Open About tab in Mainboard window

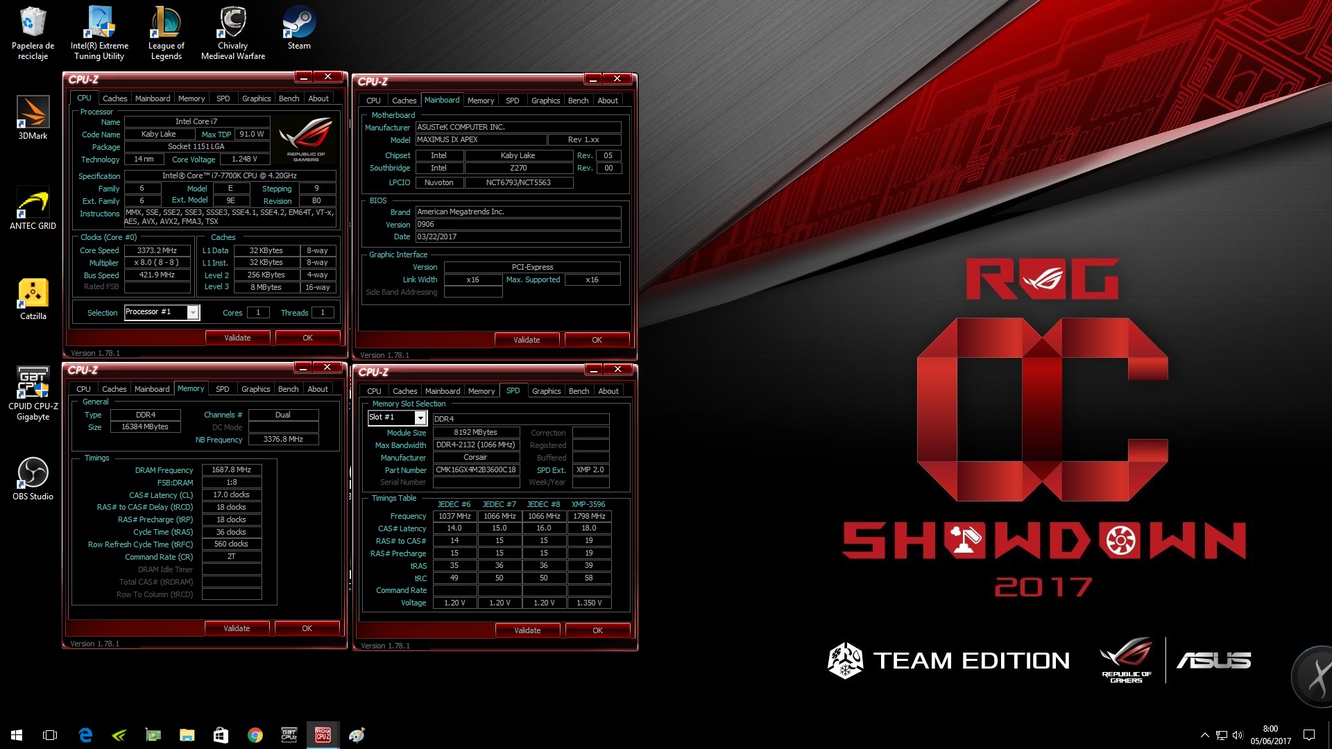[x=608, y=101]
